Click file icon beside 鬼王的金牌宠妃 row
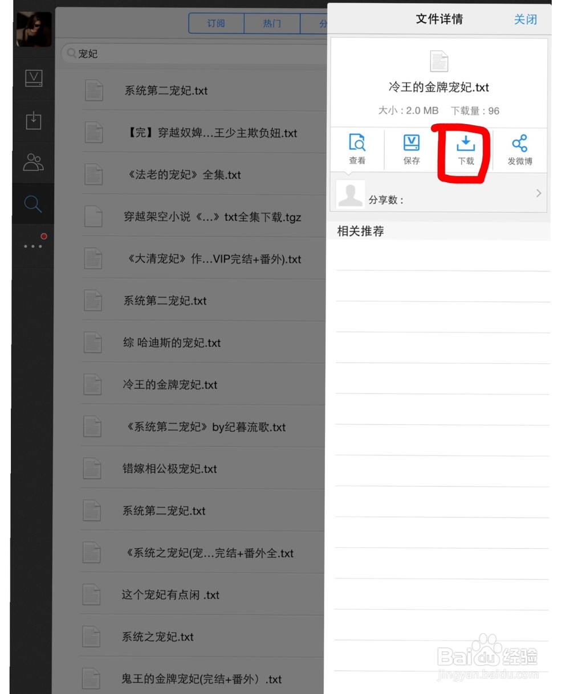Screen dimensions: 570x694 click(92, 679)
